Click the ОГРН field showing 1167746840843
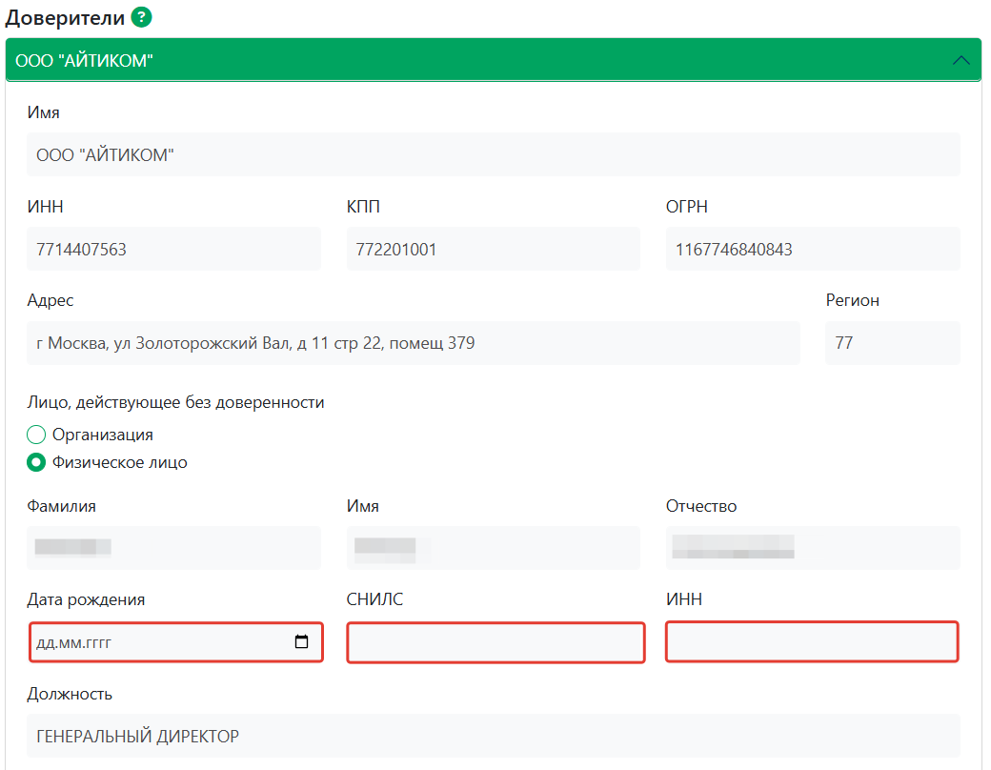The height and width of the screenshot is (770, 991). [812, 250]
